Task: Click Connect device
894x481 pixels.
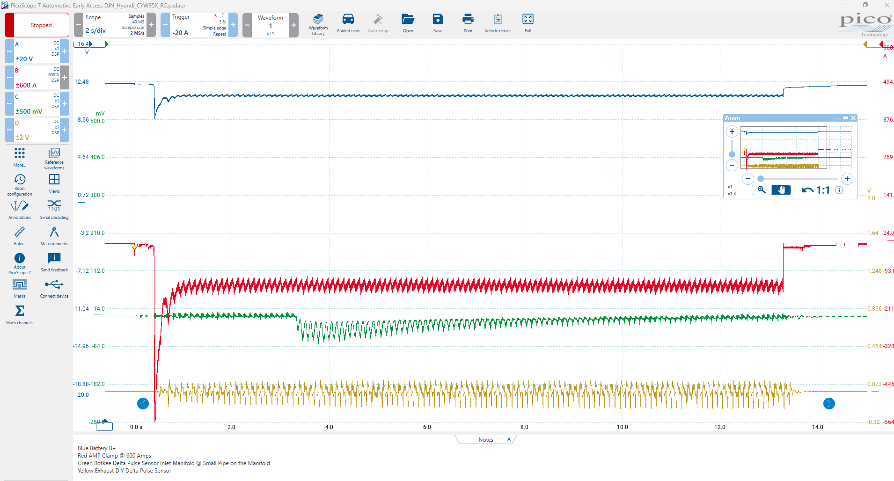Action: click(x=54, y=288)
